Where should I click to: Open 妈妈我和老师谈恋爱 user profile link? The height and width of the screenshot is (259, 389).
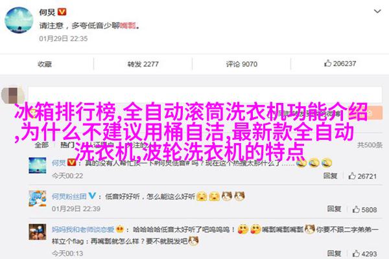point(83,229)
